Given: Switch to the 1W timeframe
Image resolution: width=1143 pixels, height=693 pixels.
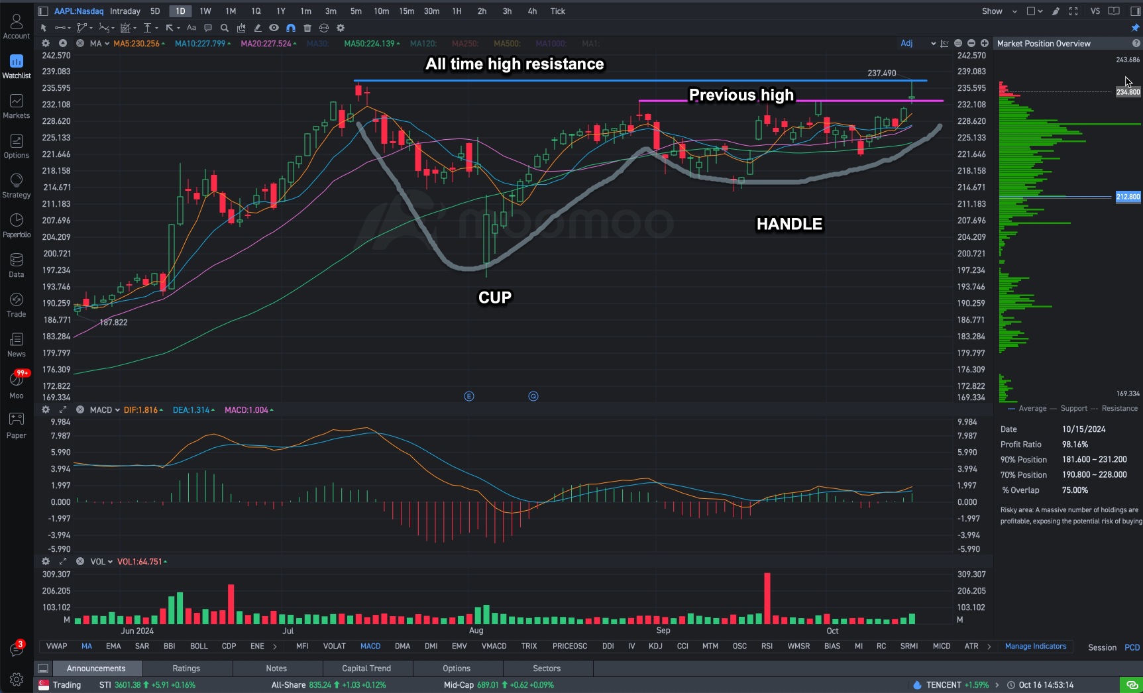Looking at the screenshot, I should 205,11.
